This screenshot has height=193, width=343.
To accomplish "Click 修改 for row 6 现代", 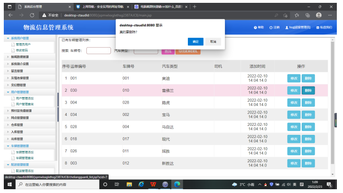I will click(294, 139).
